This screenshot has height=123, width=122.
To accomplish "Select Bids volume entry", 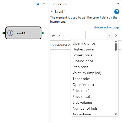I will pos(82,102).
